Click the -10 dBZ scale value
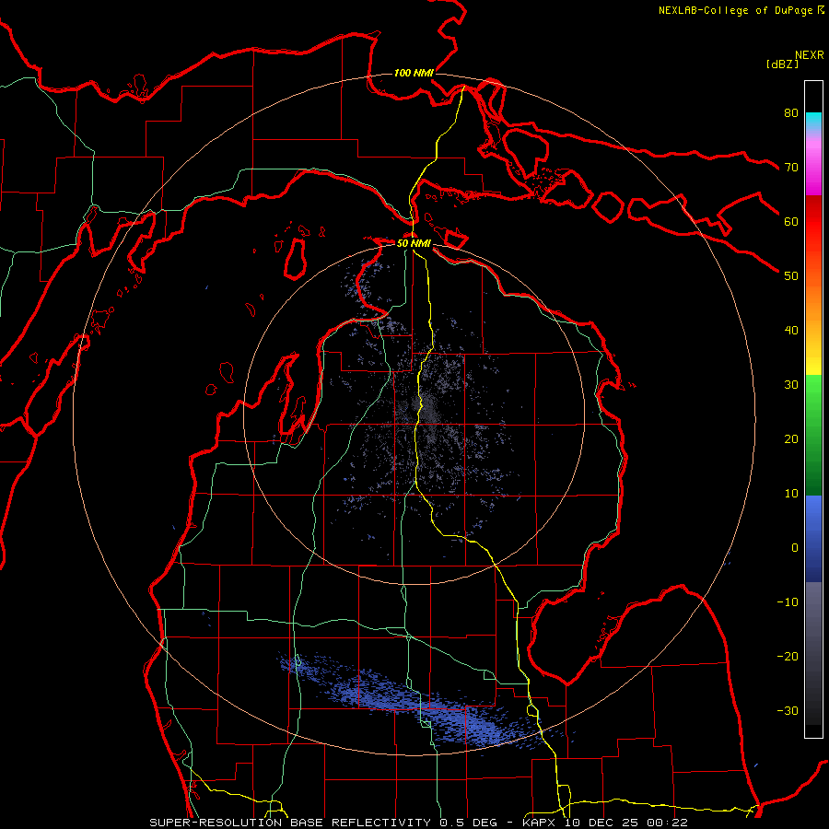 point(788,602)
